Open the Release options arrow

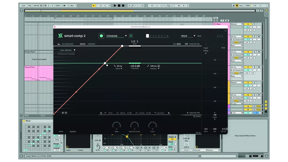click(x=159, y=69)
